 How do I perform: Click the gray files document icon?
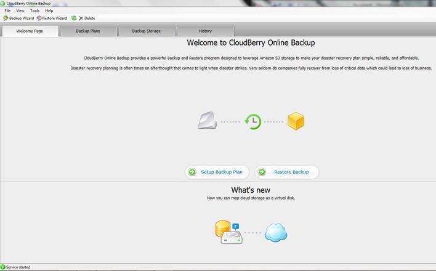tap(207, 121)
